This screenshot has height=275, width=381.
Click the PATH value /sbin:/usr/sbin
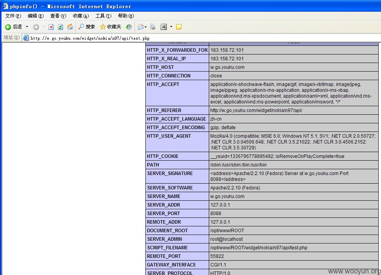[238, 165]
